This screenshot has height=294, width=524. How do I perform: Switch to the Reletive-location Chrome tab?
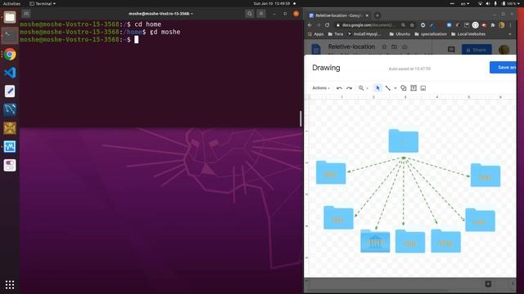point(338,16)
